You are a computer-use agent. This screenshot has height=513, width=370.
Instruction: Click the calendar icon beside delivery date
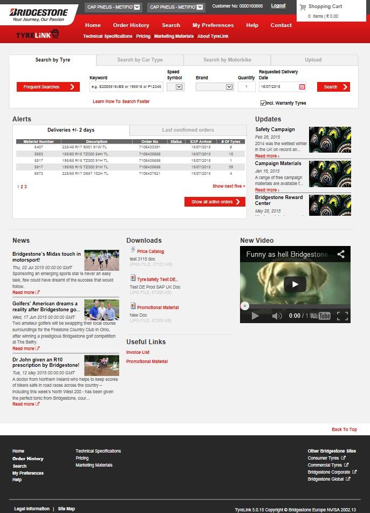pos(302,87)
